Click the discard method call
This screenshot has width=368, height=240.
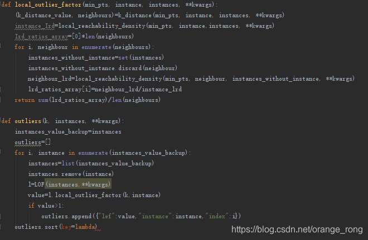point(130,68)
